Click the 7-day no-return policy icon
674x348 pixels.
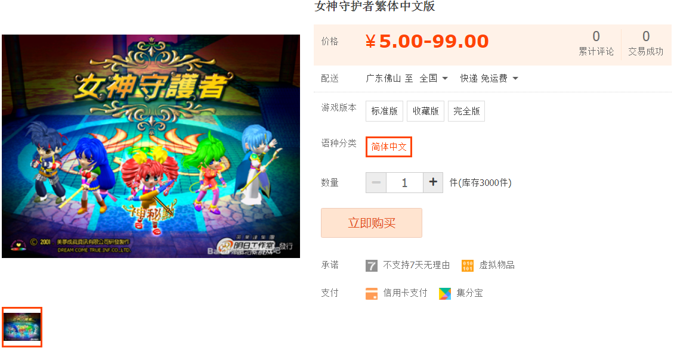372,266
